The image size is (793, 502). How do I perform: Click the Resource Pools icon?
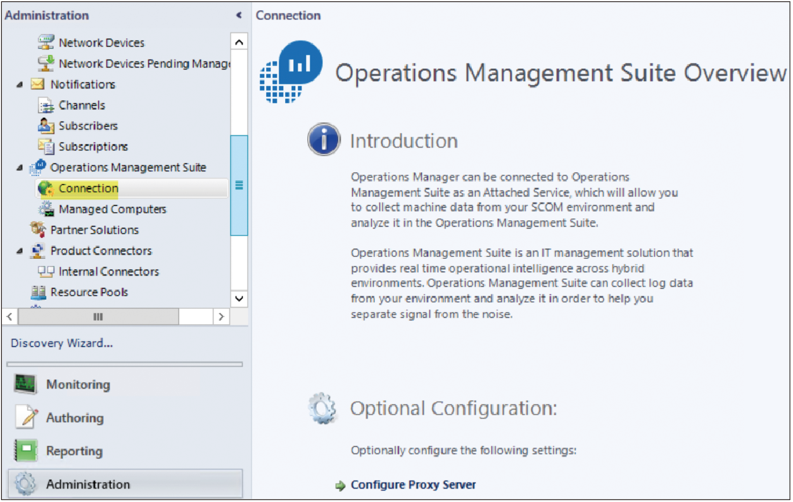pos(38,292)
